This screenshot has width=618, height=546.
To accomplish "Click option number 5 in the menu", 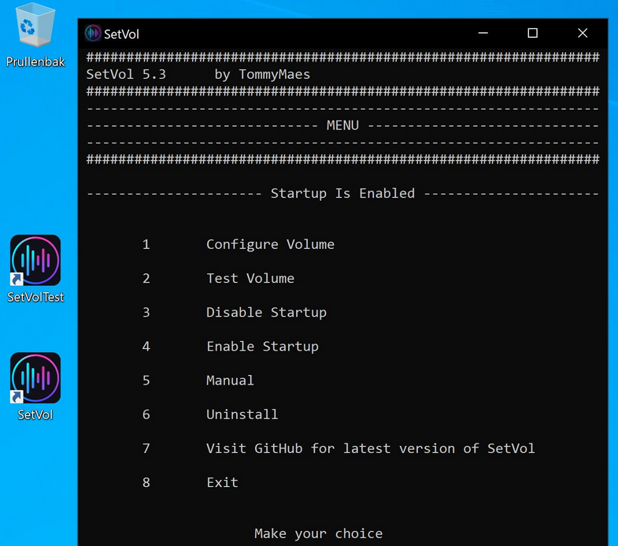I will pyautogui.click(x=146, y=381).
